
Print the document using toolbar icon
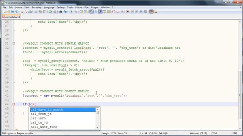(30, 12)
